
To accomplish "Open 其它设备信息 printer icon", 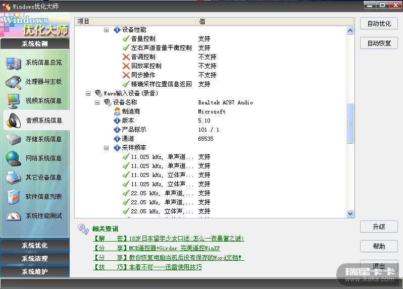I will [13, 178].
